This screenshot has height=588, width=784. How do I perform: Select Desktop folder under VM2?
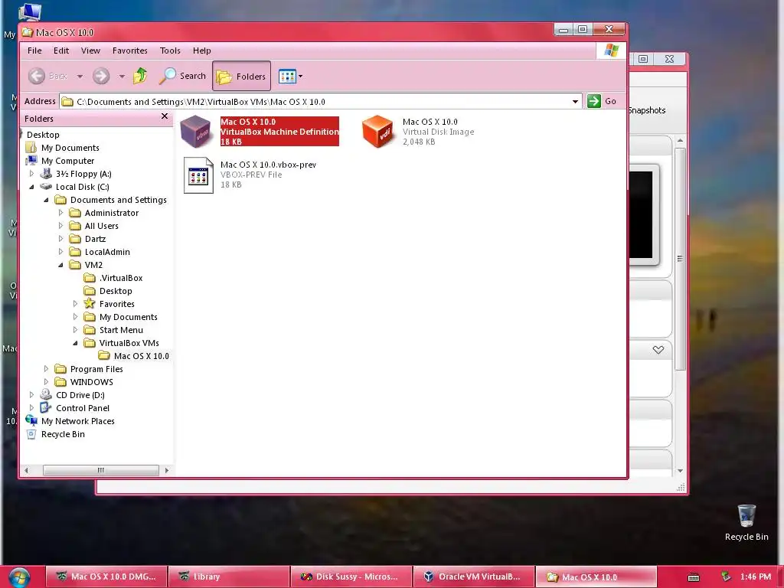[x=116, y=290]
